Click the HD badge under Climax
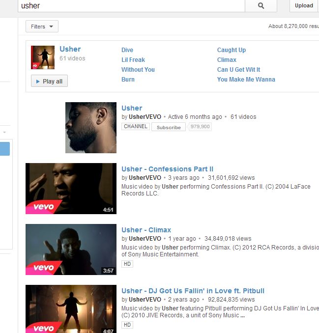 click(x=127, y=264)
